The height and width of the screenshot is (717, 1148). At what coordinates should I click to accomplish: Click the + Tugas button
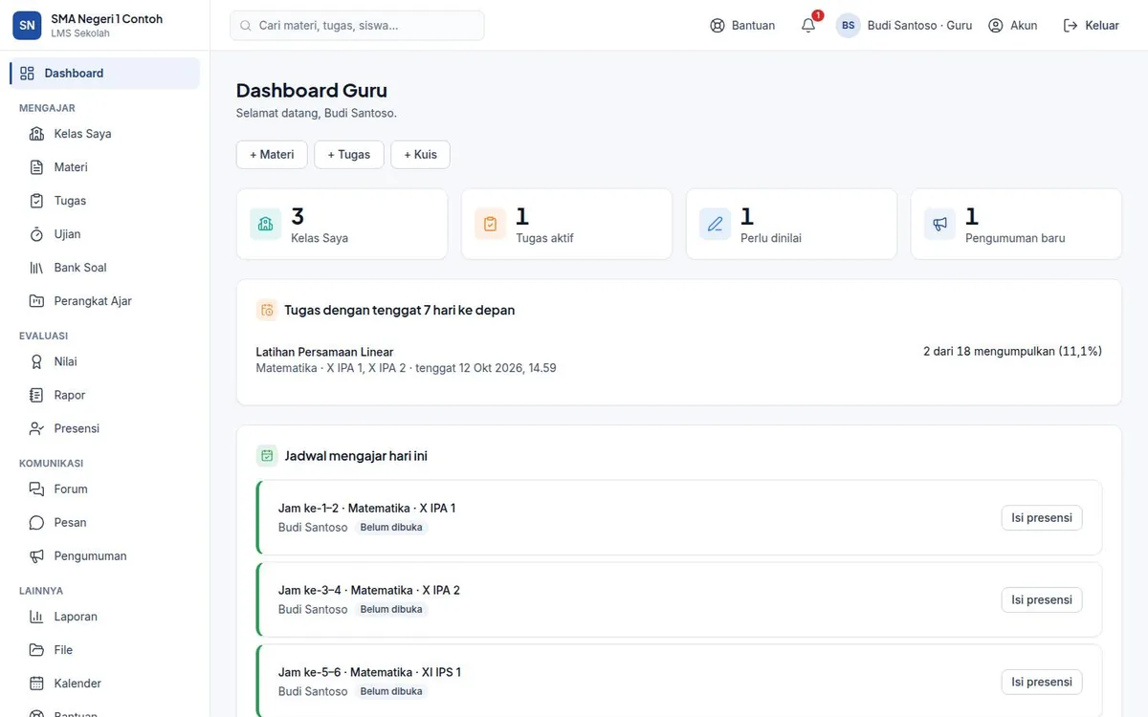[349, 155]
